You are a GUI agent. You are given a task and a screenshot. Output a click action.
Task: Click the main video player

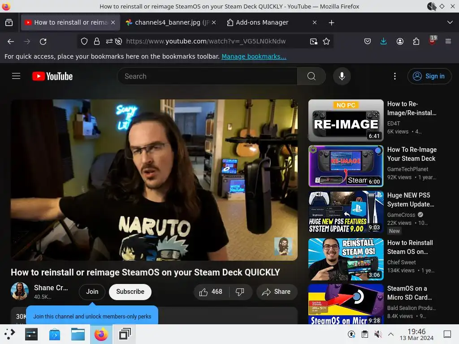click(x=154, y=180)
